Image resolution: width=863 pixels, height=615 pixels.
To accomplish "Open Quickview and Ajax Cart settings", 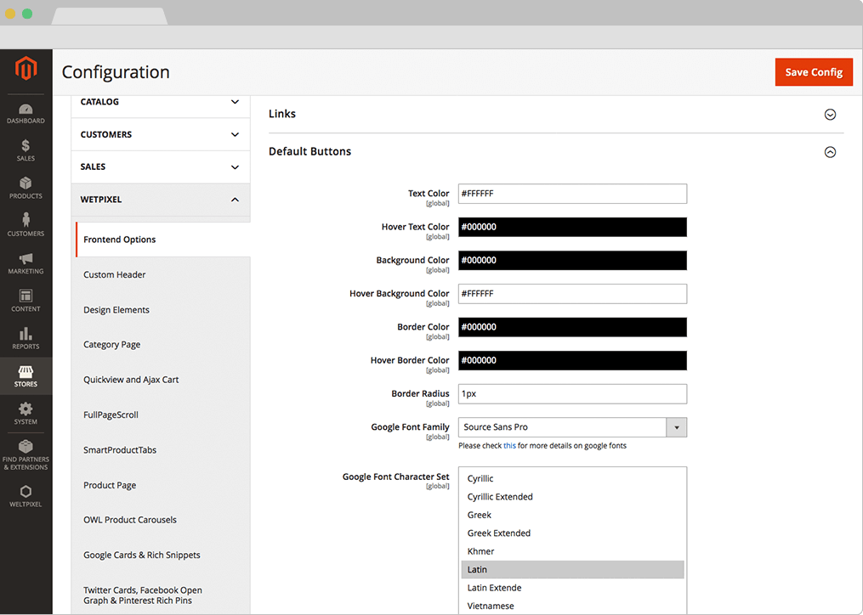I will [x=131, y=380].
